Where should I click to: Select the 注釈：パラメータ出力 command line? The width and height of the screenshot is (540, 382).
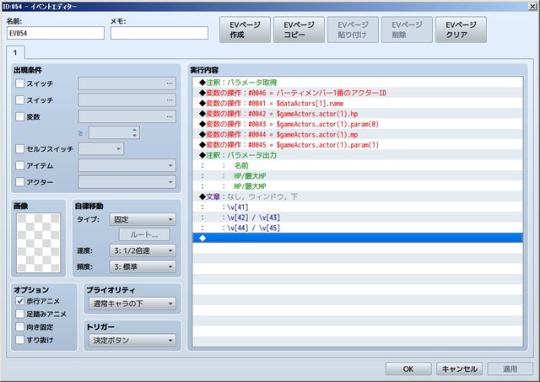coord(358,155)
